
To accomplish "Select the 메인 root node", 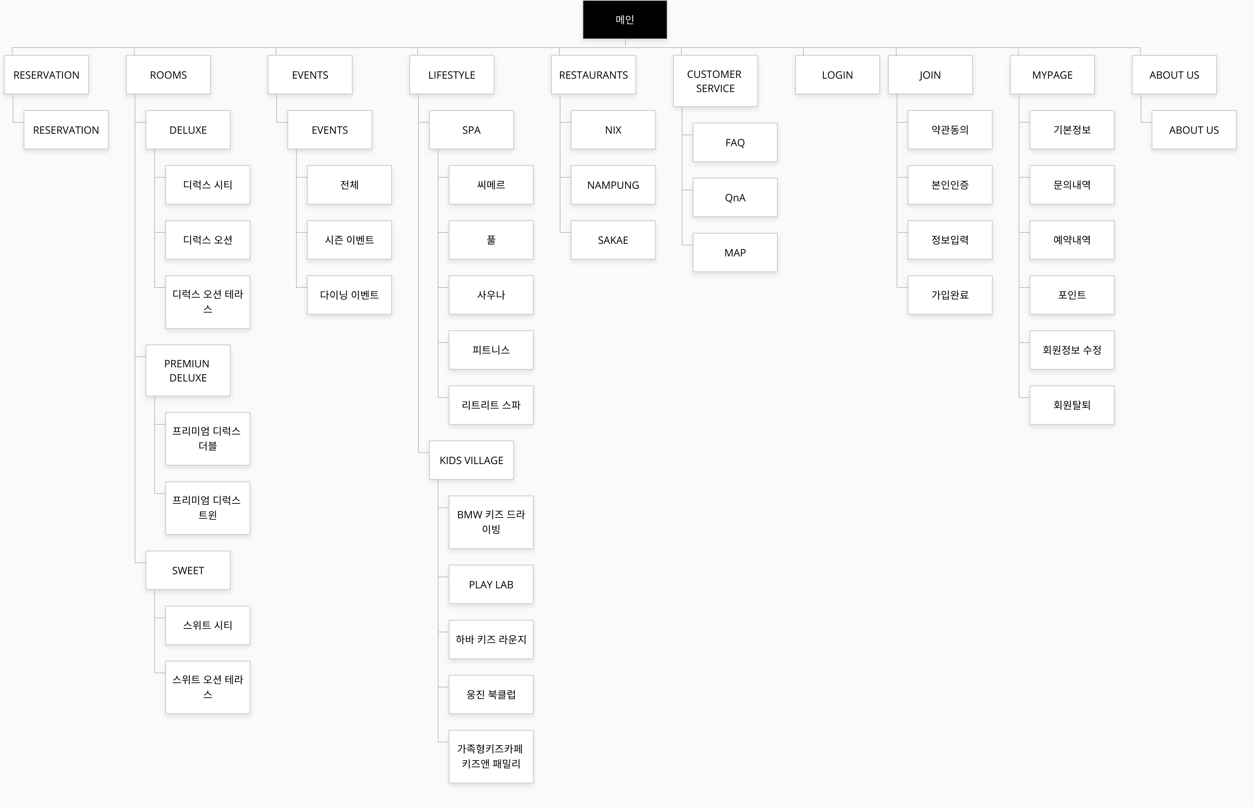I will click(624, 19).
